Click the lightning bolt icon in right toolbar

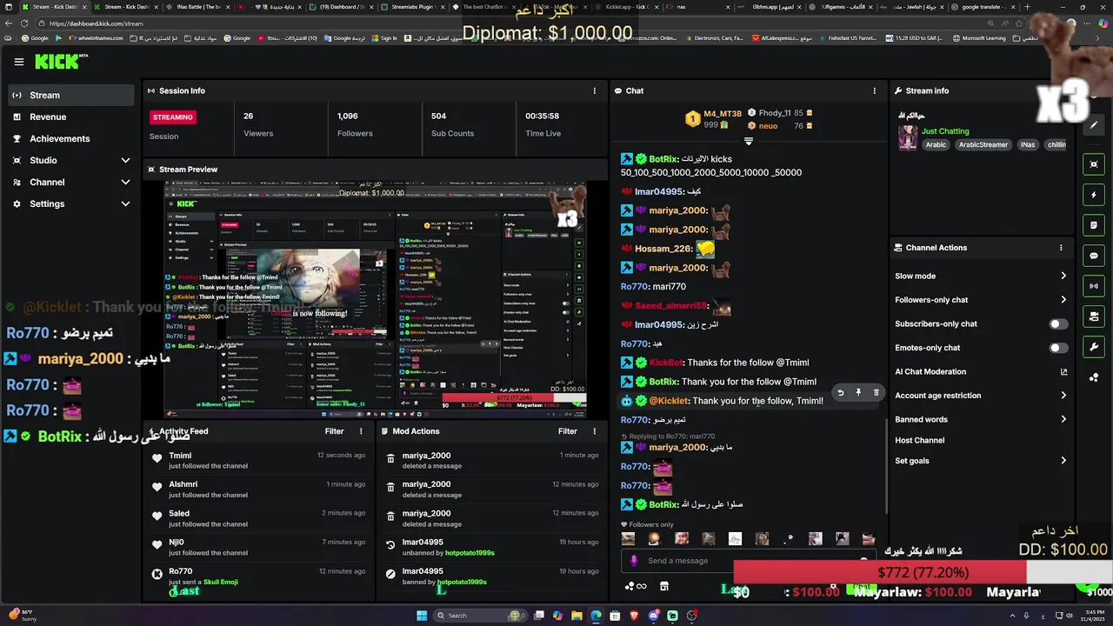point(1094,195)
